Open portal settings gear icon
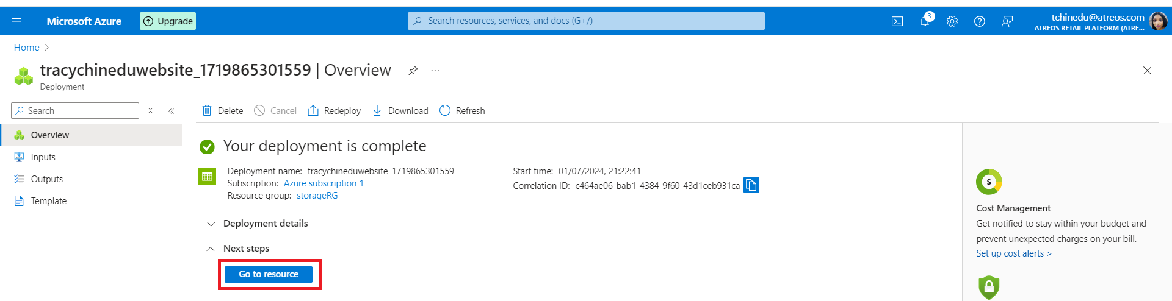 click(x=952, y=21)
